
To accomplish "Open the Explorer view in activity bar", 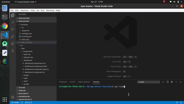I will click(x=13, y=15).
